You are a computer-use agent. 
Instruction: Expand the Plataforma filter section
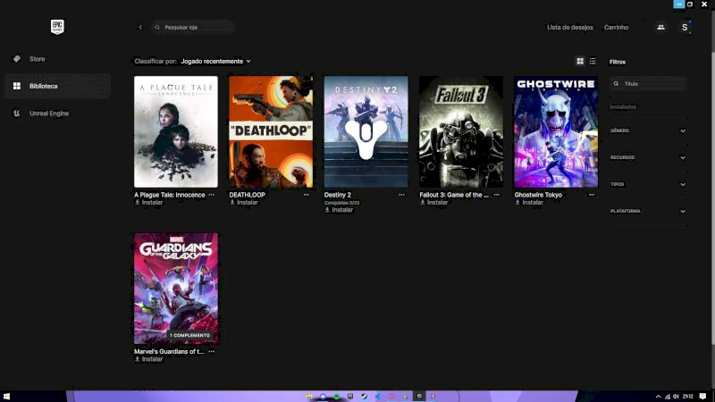coord(648,211)
